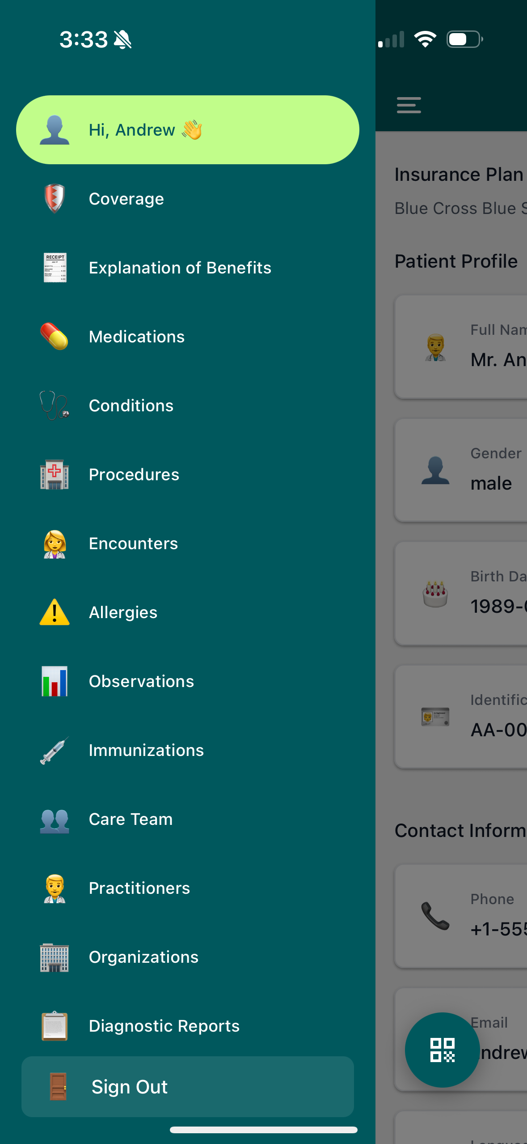Click the Coverage shield icon

coord(55,199)
